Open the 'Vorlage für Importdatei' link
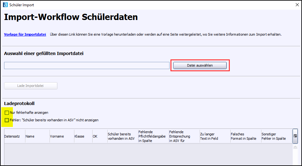Viewport: 302px width, 166px height. [25, 34]
